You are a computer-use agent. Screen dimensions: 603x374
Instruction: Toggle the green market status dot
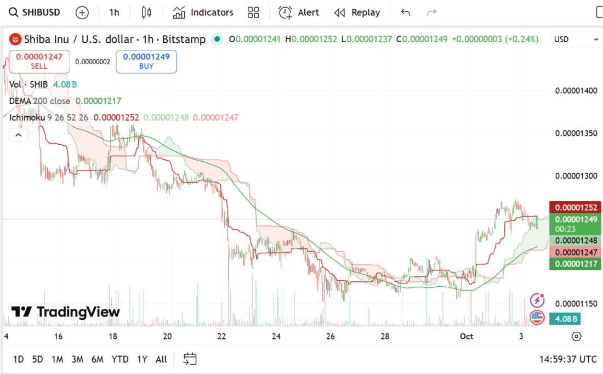(217, 39)
